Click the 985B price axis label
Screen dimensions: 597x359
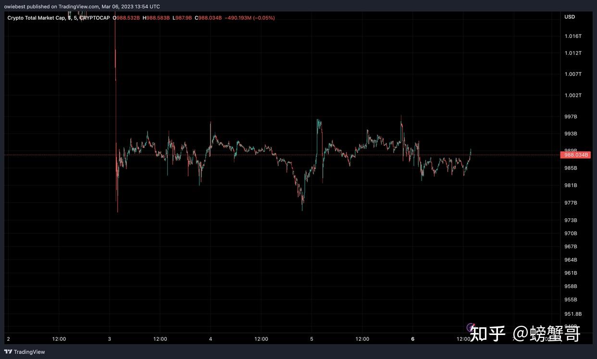point(571,168)
